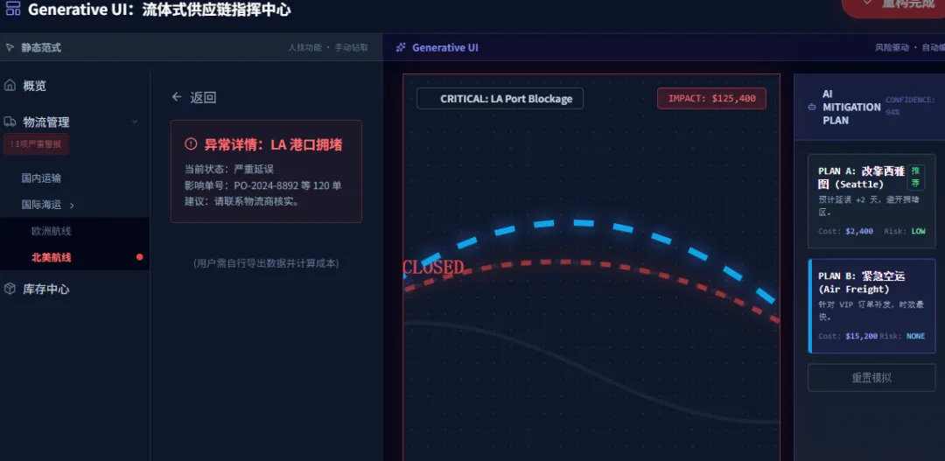Expand the 国际海运 submenu arrow

point(72,205)
